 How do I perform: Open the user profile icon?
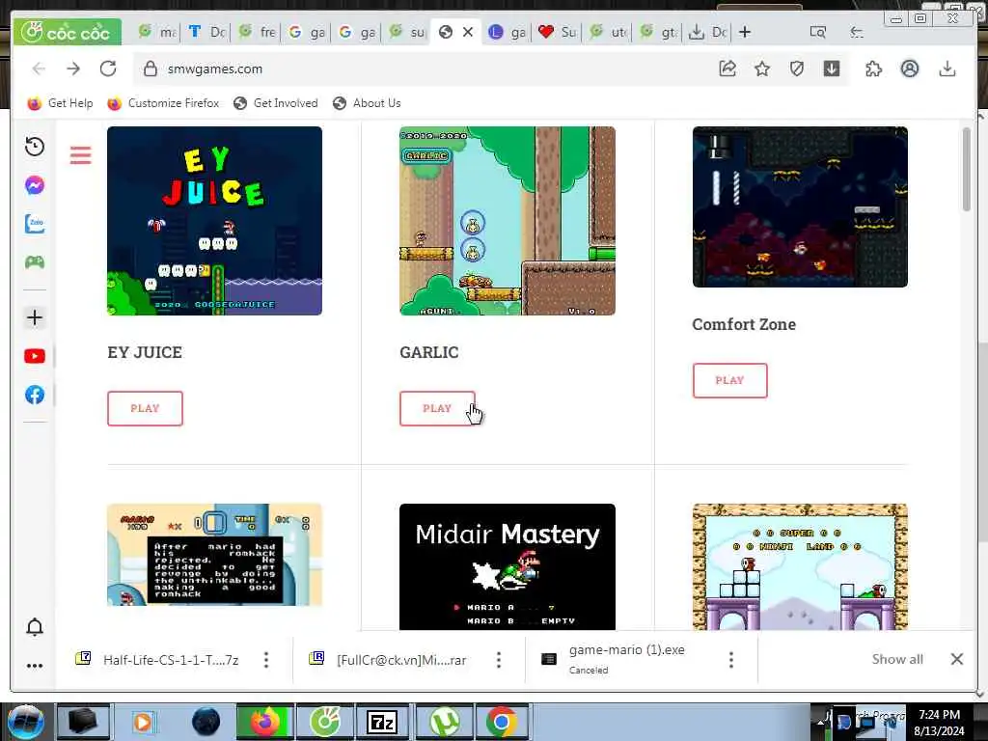click(909, 69)
